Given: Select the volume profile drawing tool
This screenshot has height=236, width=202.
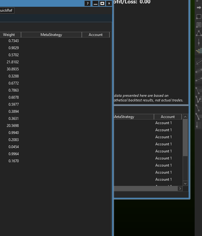Looking at the screenshot, I should pyautogui.click(x=199, y=50).
